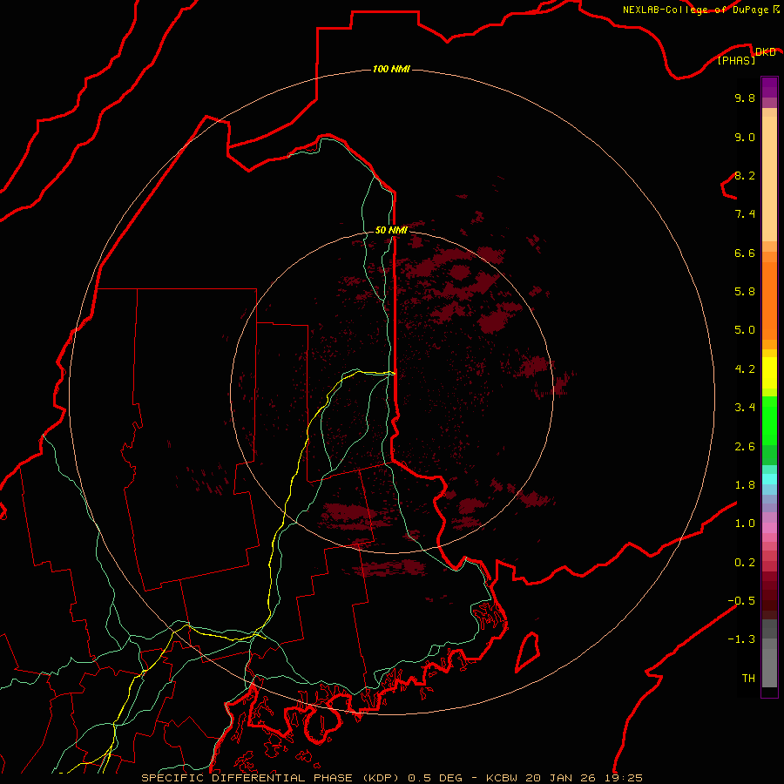Click the 5.0 value on the color scale

coord(745,330)
